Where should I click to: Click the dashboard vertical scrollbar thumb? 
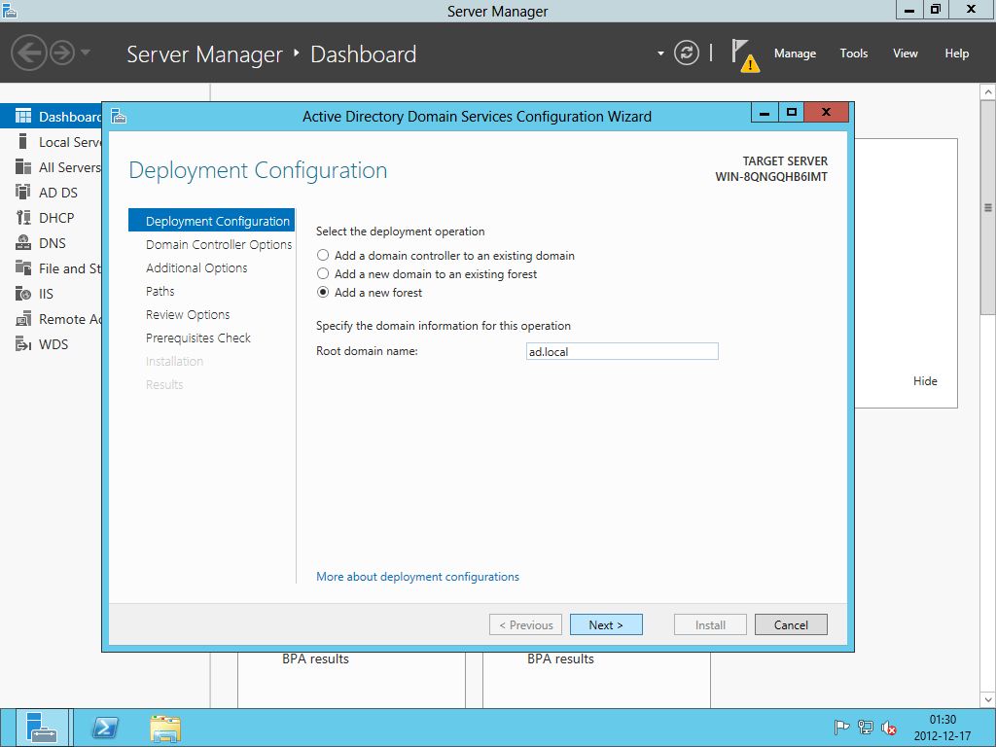pos(988,208)
